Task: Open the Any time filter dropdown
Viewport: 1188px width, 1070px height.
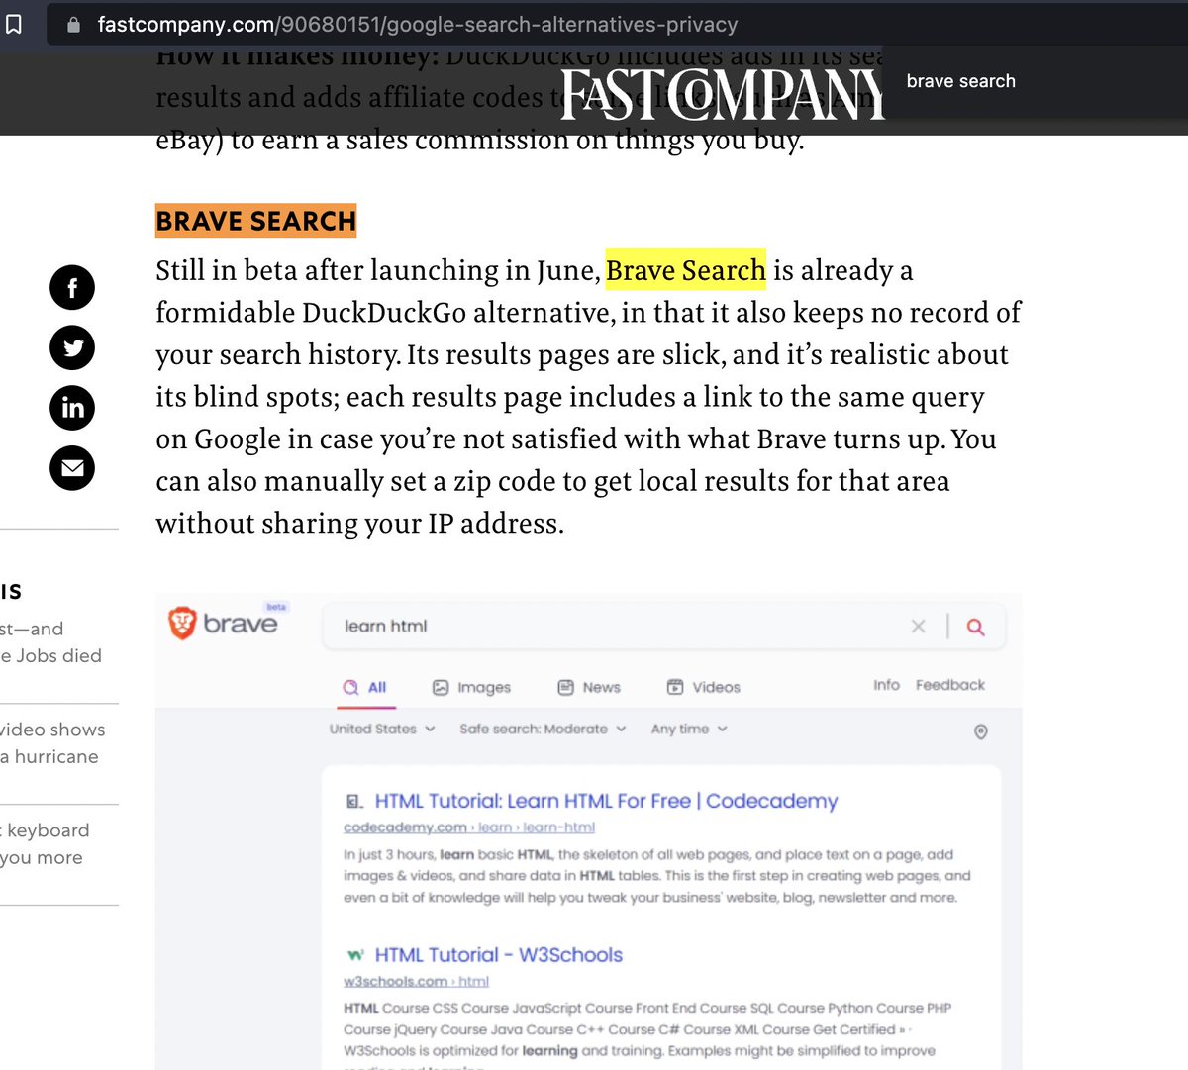Action: tap(689, 729)
